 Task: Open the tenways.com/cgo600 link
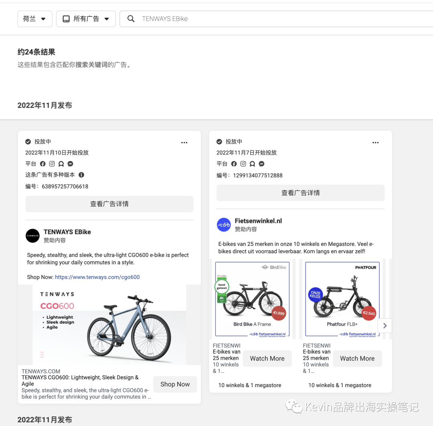(97, 277)
